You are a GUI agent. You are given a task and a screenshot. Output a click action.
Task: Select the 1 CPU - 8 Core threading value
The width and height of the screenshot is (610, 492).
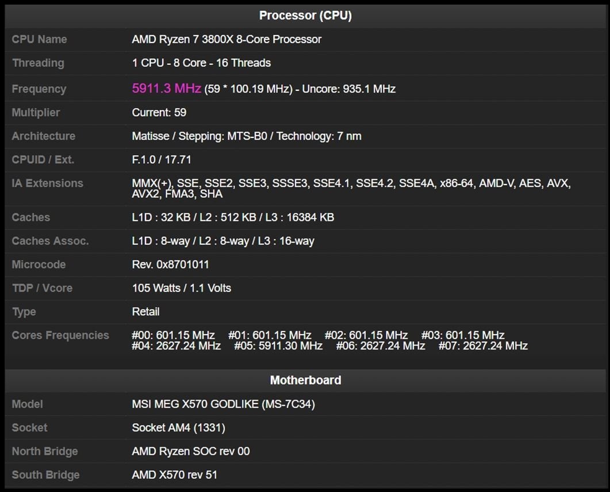[x=201, y=63]
